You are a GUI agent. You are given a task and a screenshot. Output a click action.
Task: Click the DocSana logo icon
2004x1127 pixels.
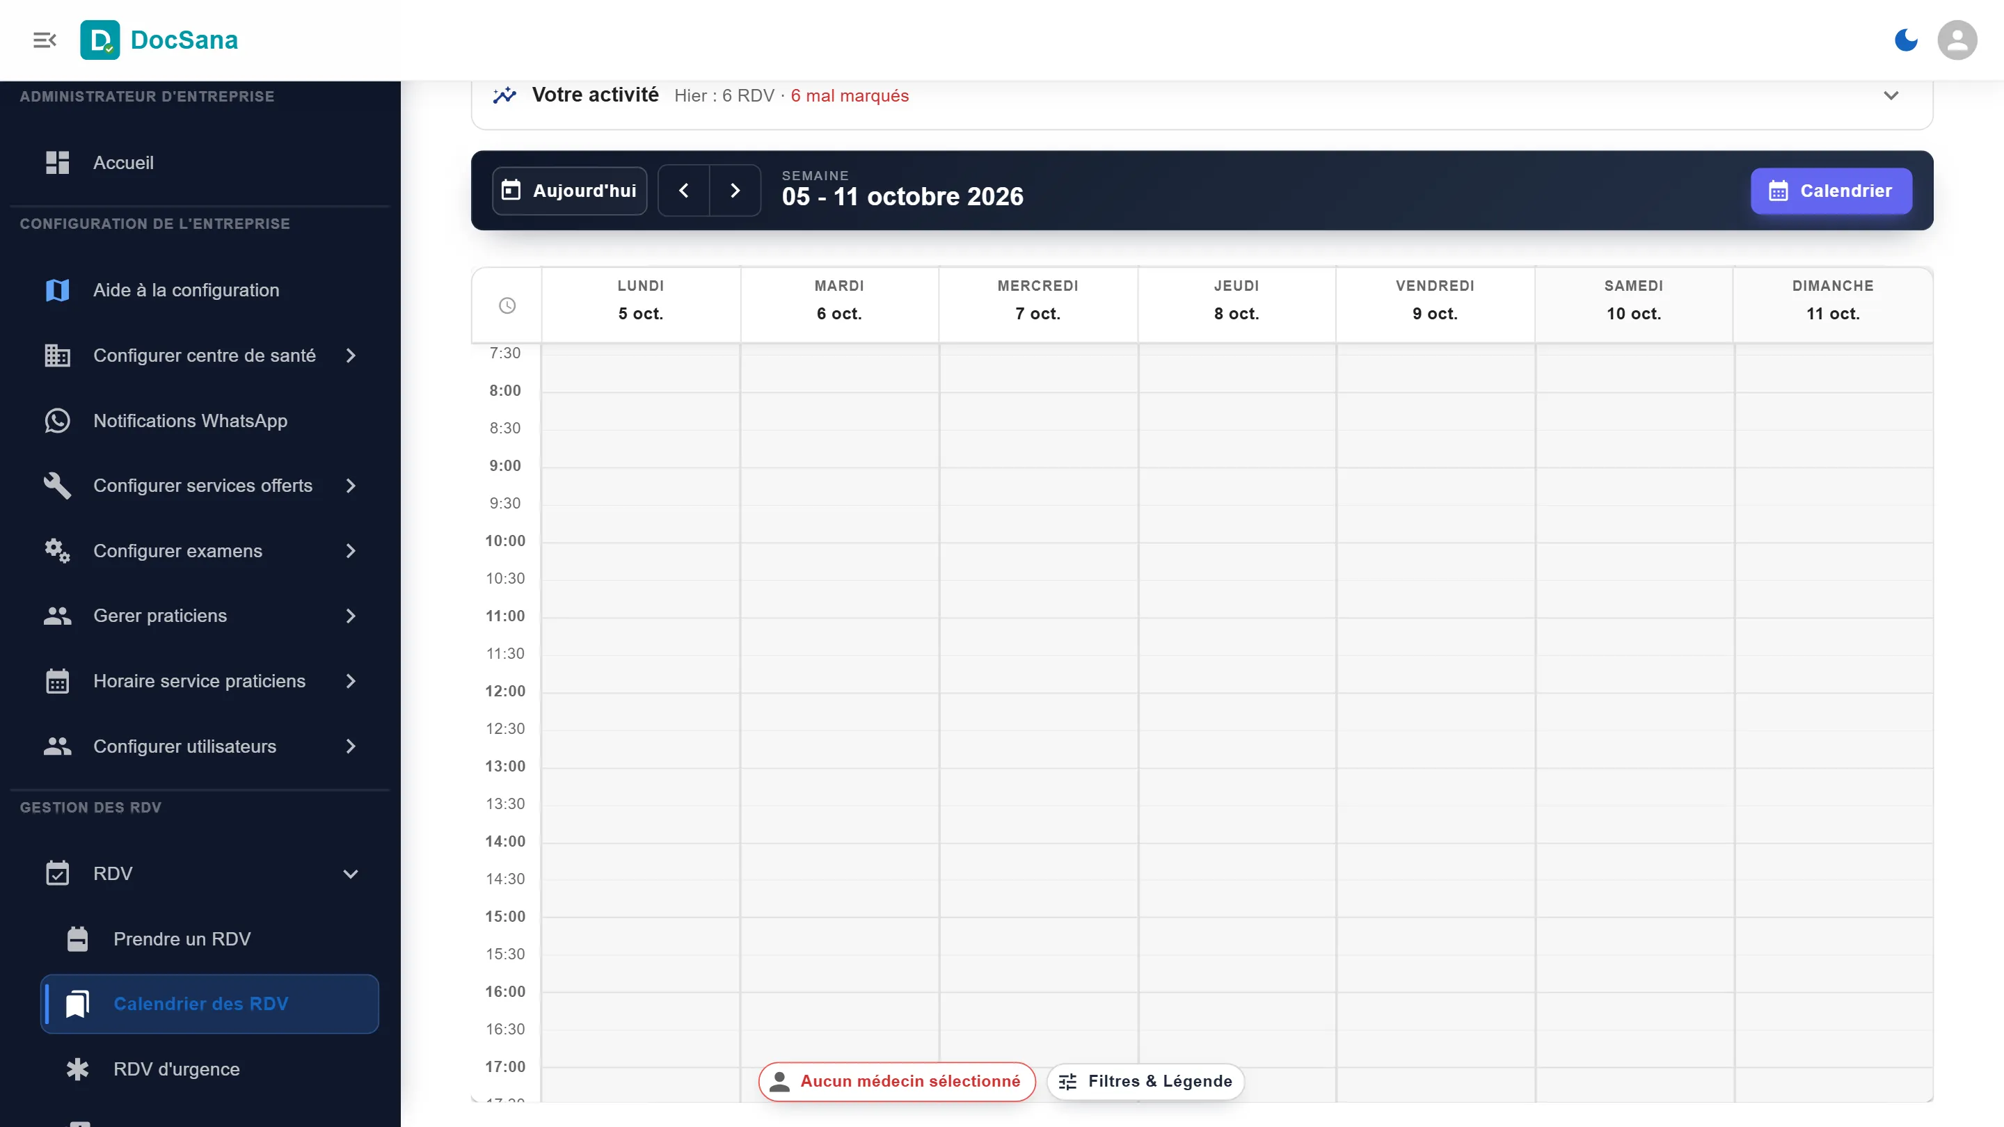click(x=100, y=40)
